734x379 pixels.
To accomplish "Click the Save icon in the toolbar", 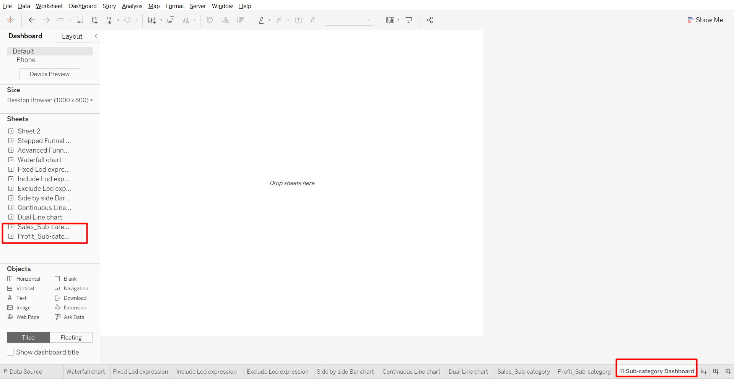I will click(80, 20).
